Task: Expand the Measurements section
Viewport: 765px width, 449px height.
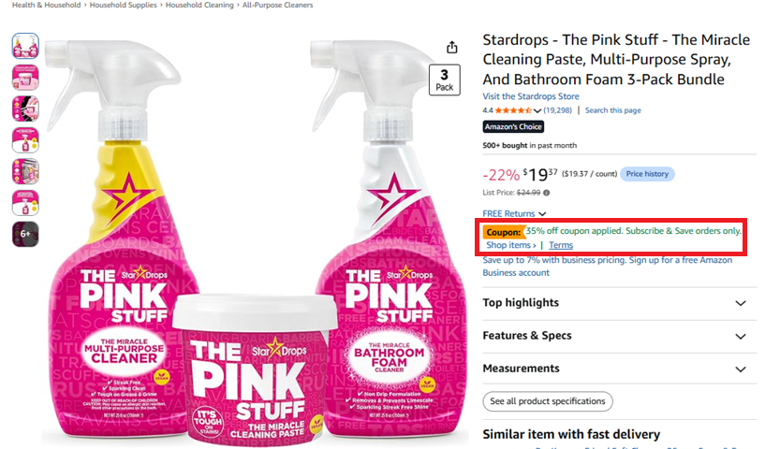Action: [619, 369]
